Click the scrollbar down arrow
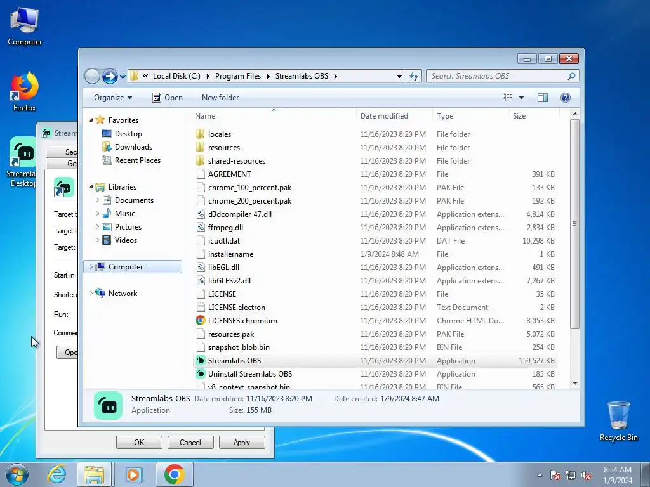 click(575, 384)
